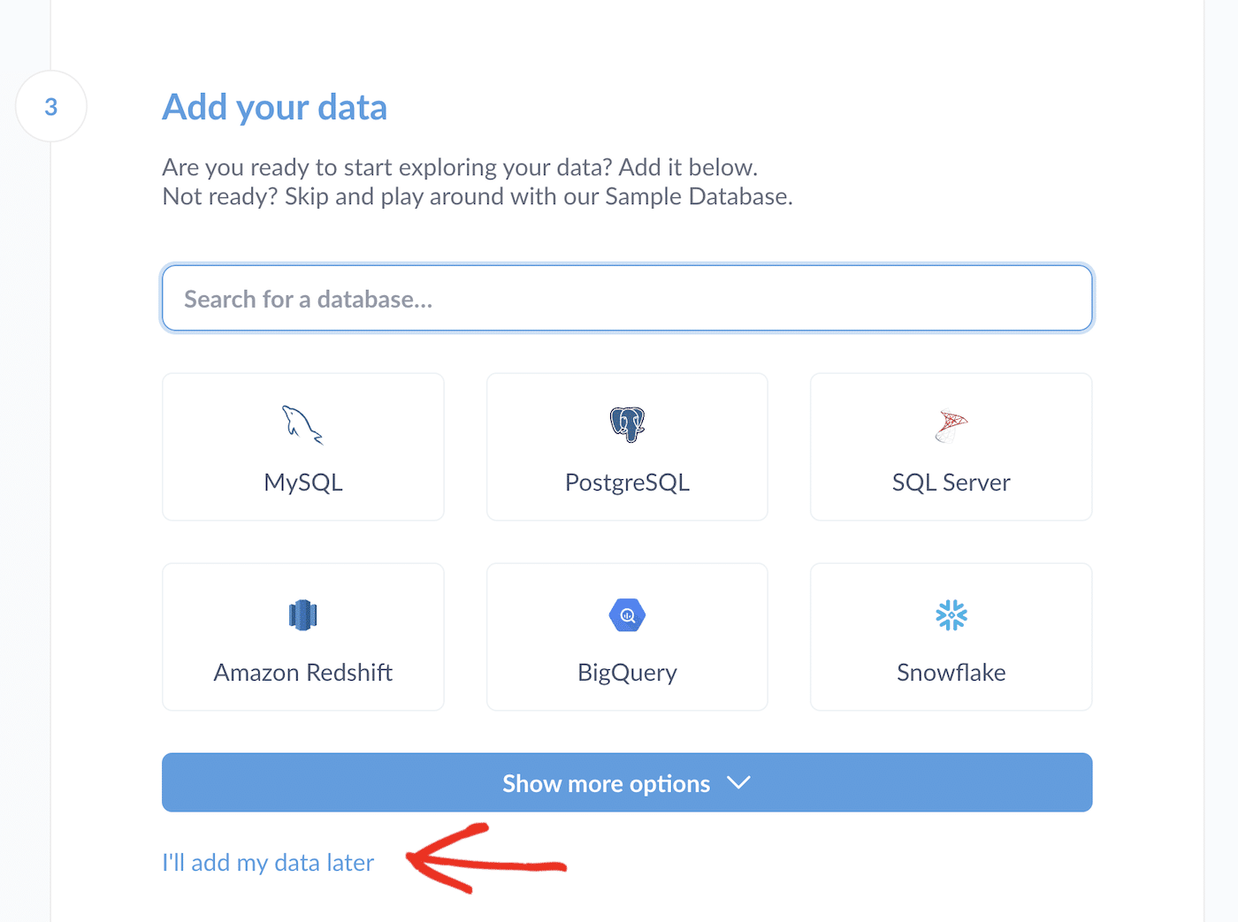The height and width of the screenshot is (922, 1238).
Task: Click the "I'll add my data later" link
Action: (267, 863)
